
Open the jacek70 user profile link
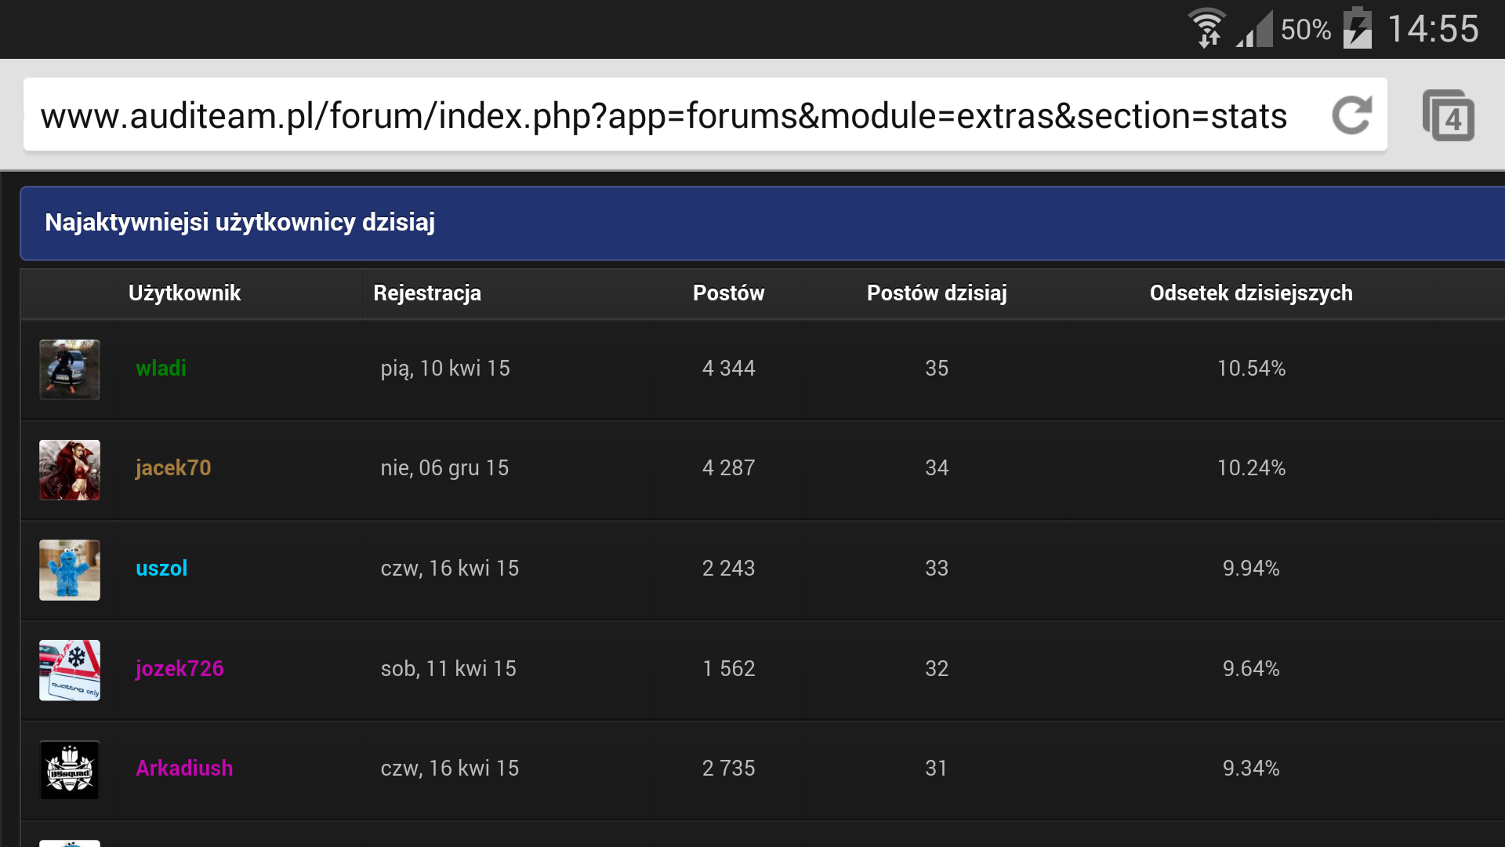pos(173,468)
